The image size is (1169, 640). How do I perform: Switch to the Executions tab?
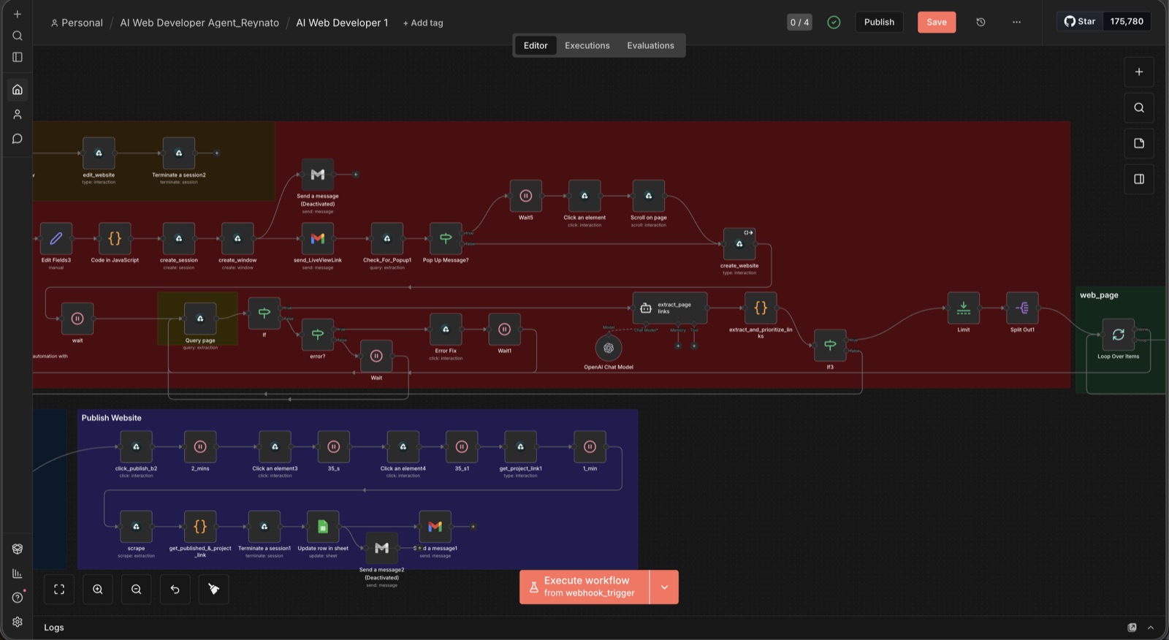pyautogui.click(x=587, y=45)
